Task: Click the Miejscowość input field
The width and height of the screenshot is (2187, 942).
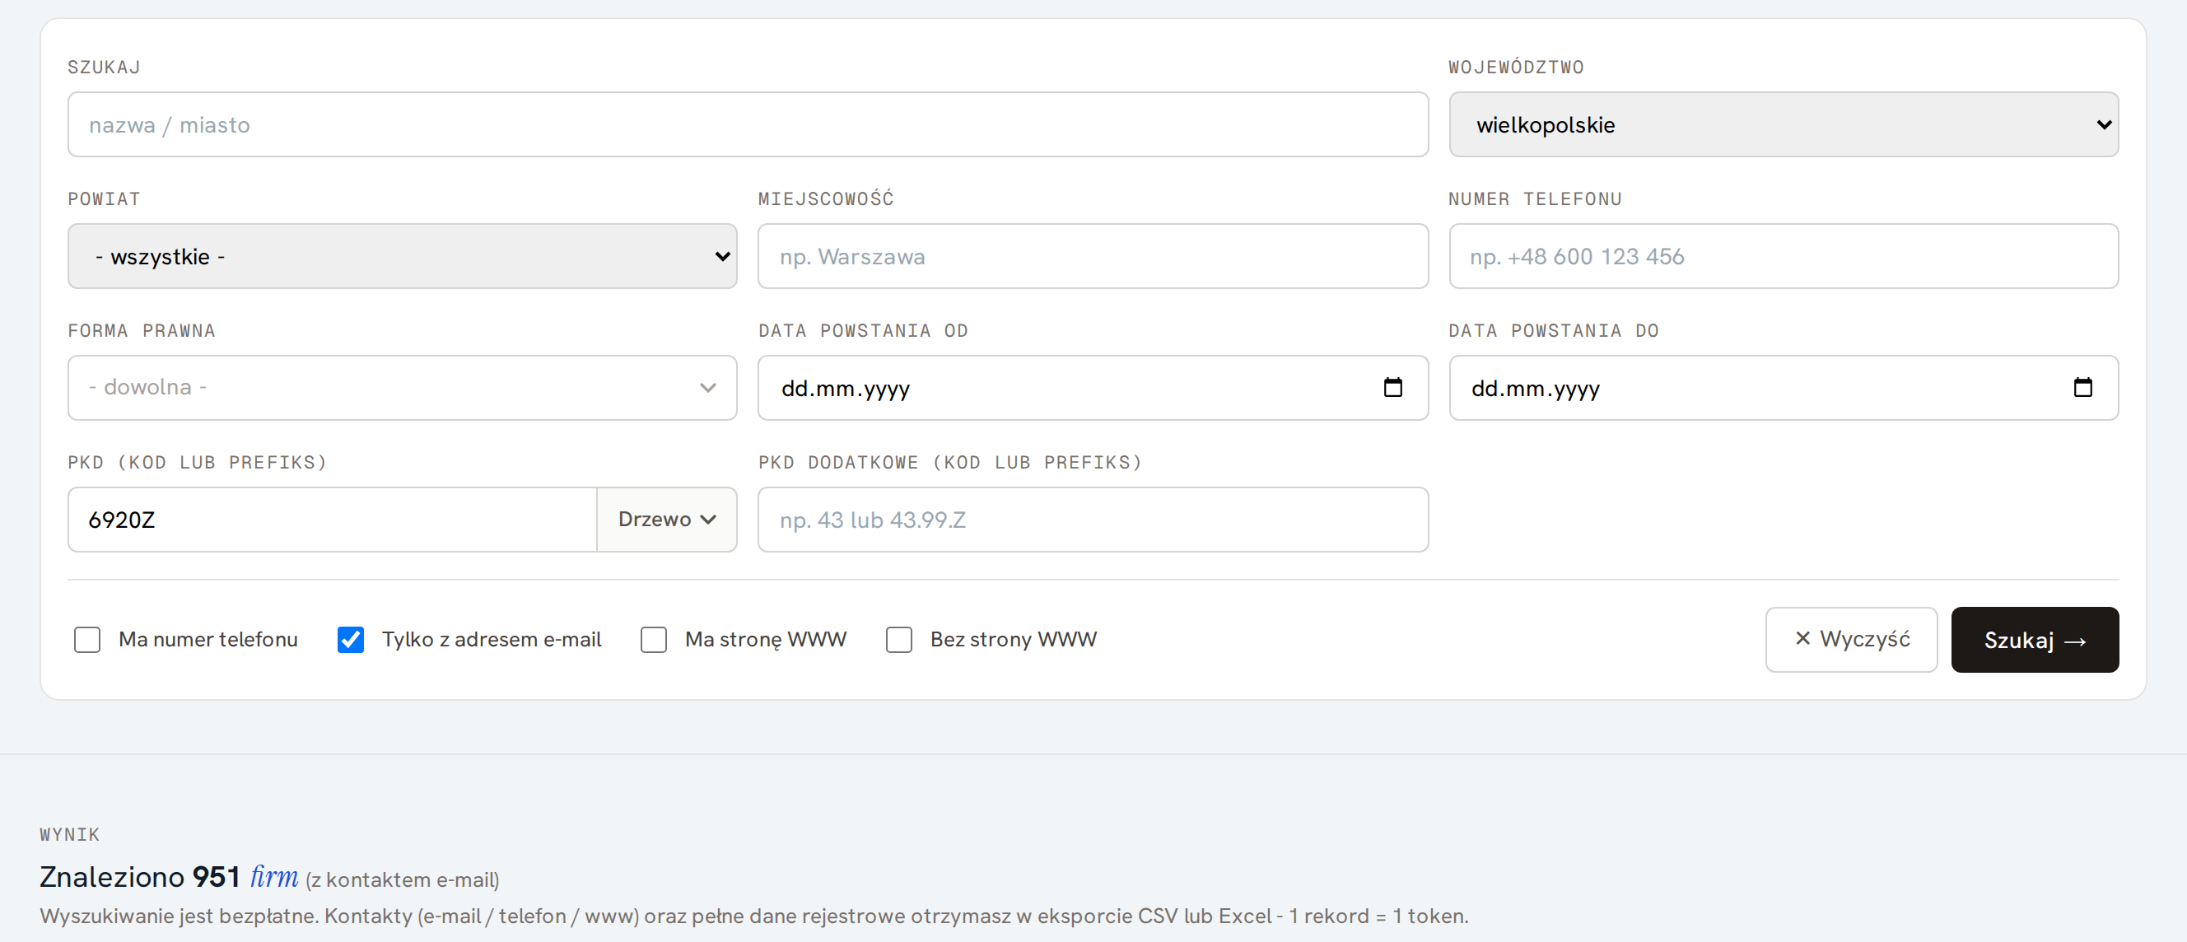Action: coord(1093,256)
